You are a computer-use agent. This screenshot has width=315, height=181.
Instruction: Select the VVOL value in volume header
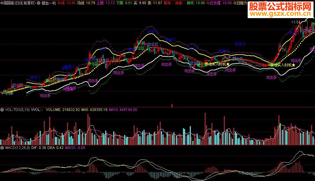click(x=37, y=110)
